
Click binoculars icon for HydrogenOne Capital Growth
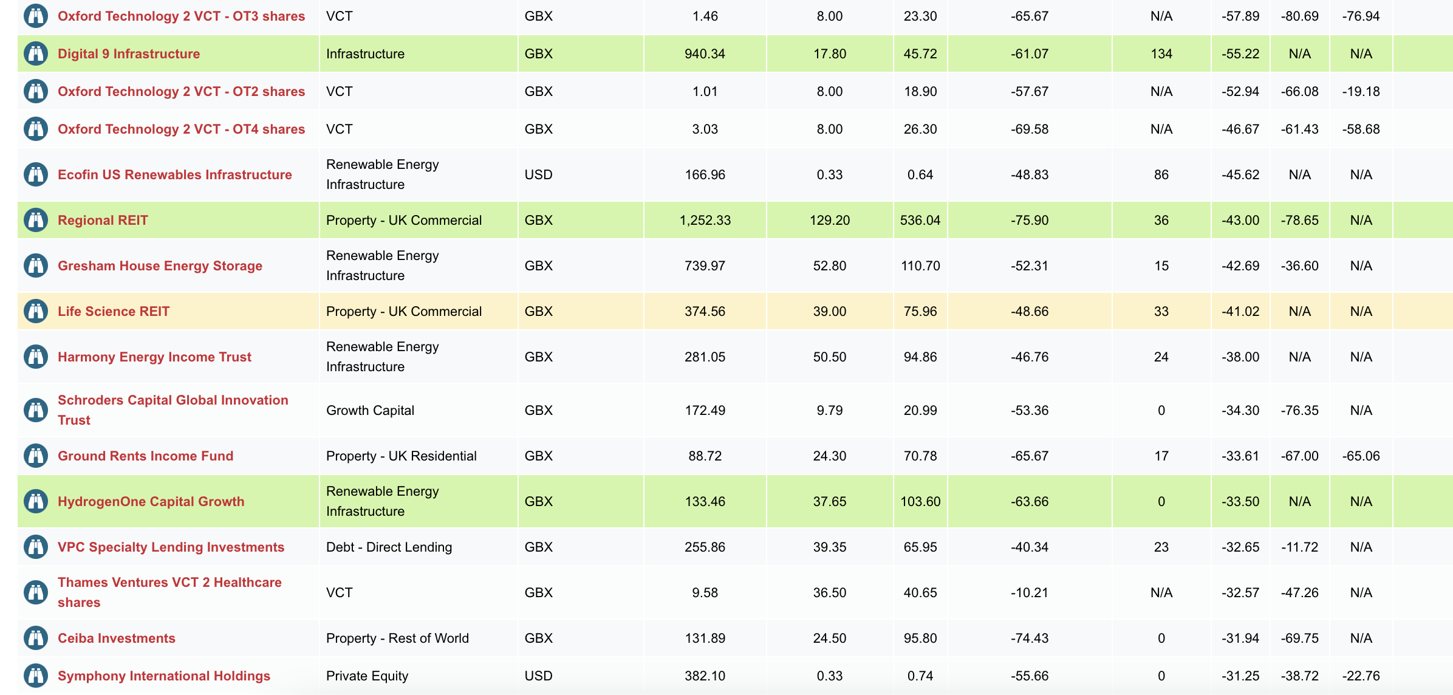[36, 501]
